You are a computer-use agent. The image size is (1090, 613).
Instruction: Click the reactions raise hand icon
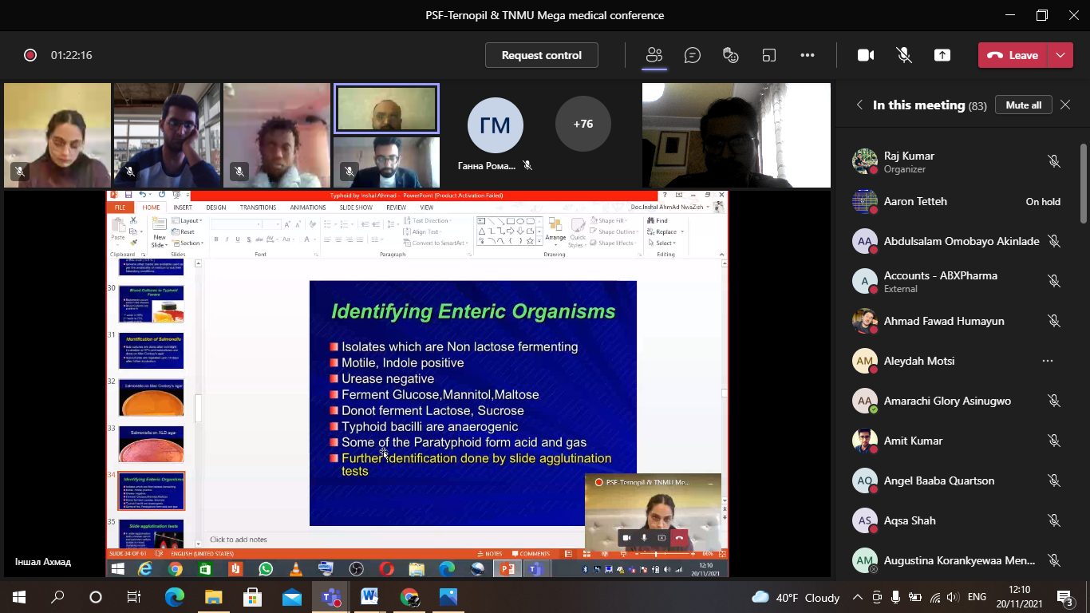tap(730, 55)
